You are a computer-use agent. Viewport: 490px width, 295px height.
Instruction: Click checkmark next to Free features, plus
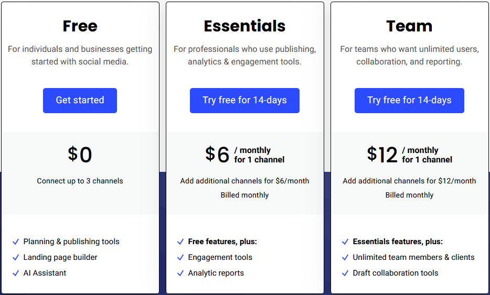point(180,242)
